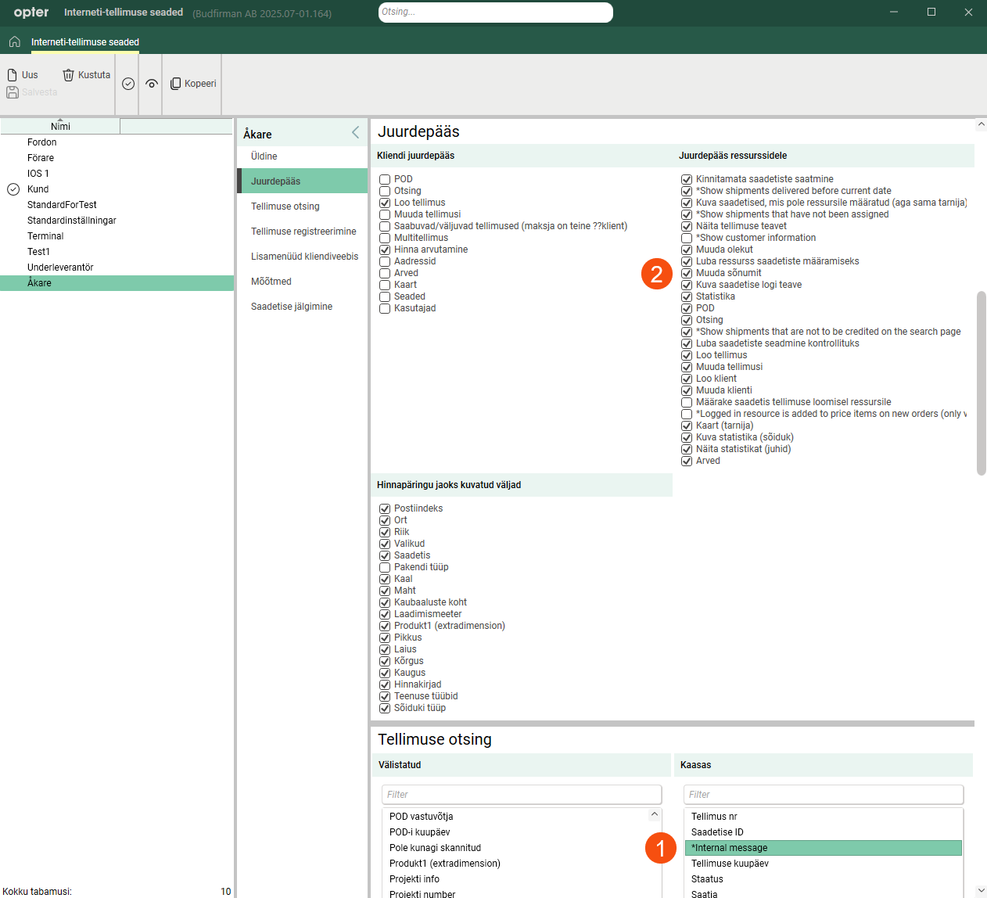
Task: Enable the POD checkbox under Kliendi juurdepääs
Action: (x=385, y=179)
